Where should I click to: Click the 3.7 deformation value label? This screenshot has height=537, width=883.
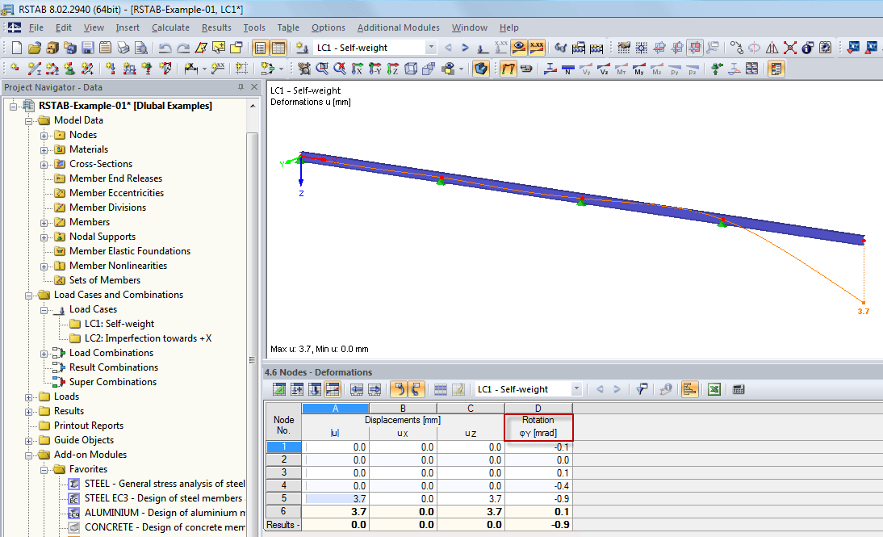[864, 311]
